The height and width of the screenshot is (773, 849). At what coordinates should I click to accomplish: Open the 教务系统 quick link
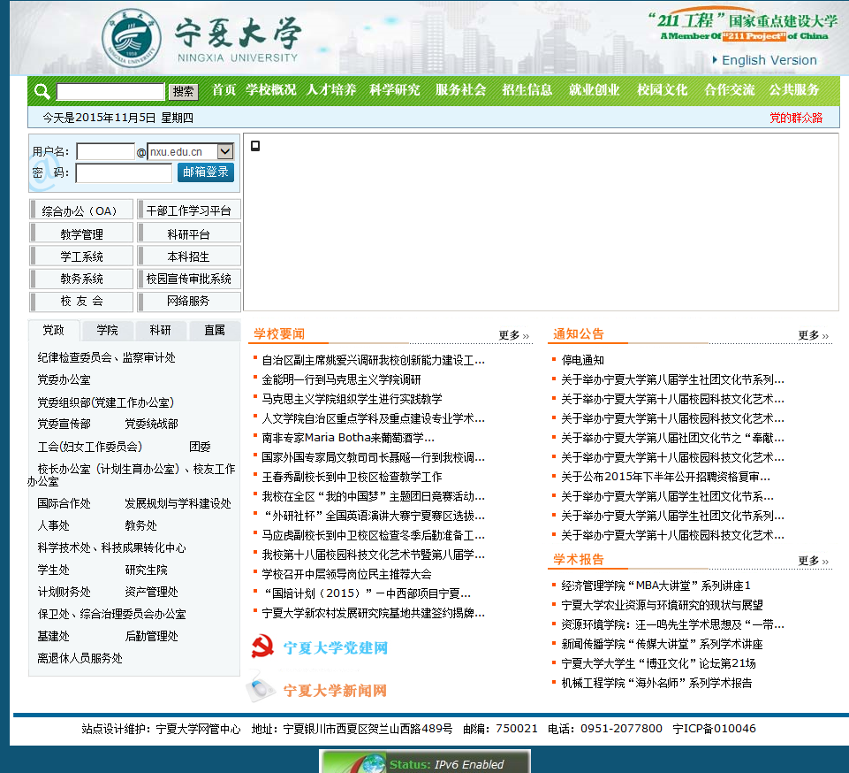click(x=81, y=278)
